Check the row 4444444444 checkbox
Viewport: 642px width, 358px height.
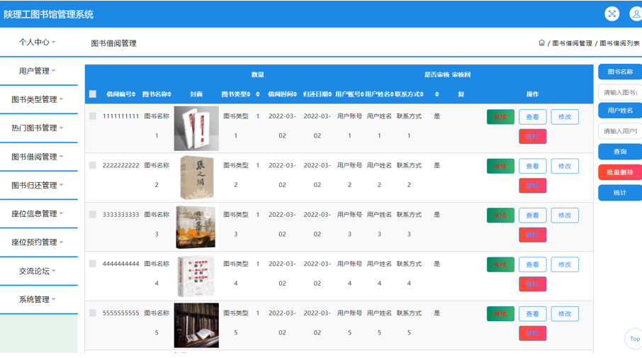point(93,264)
